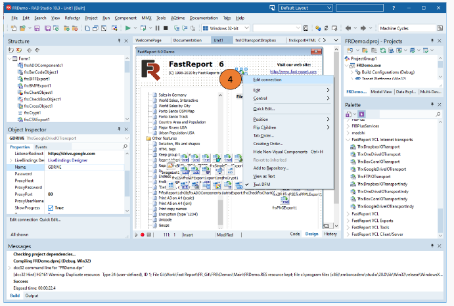Open the Model View tab
The width and height of the screenshot is (454, 306).
pos(381,92)
